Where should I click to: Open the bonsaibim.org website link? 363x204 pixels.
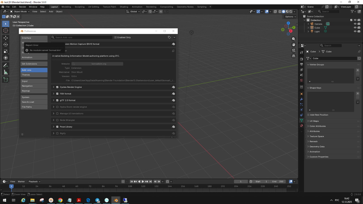pyautogui.click(x=97, y=64)
